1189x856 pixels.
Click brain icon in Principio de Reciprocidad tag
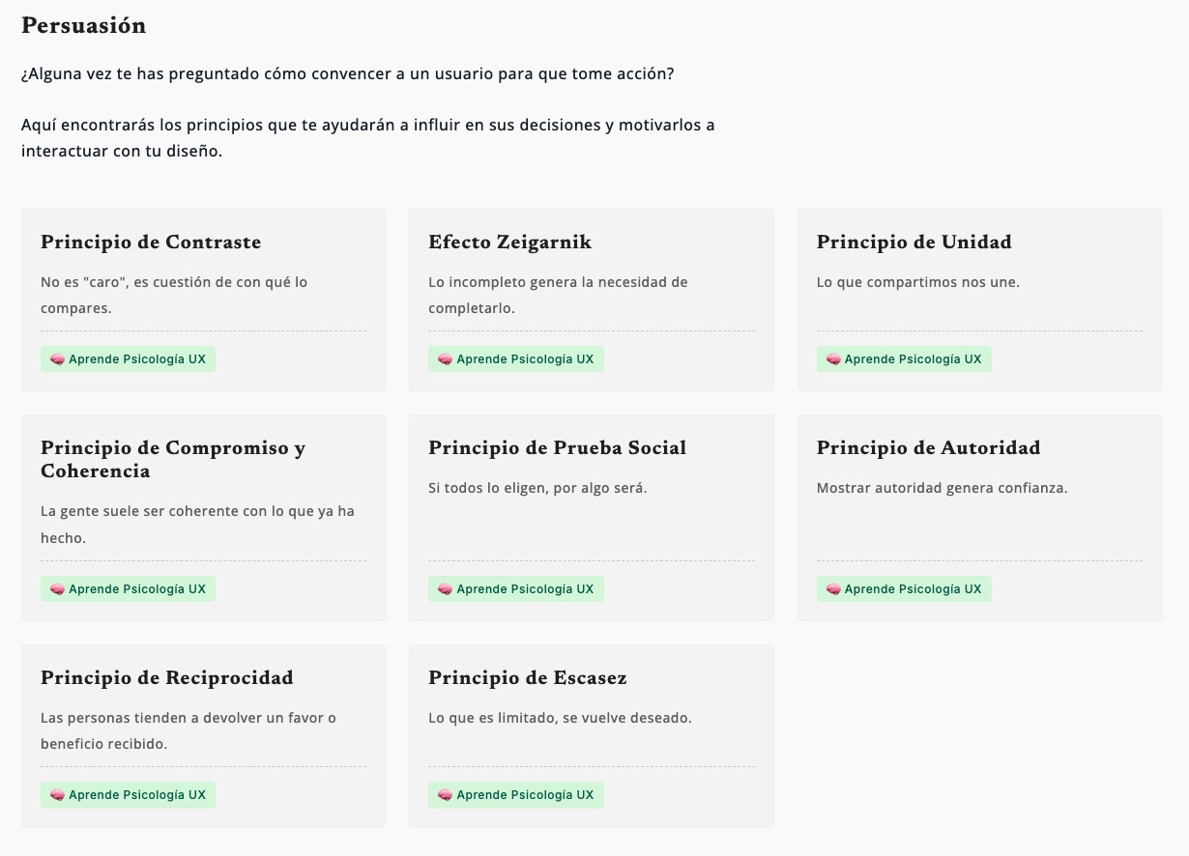(57, 795)
